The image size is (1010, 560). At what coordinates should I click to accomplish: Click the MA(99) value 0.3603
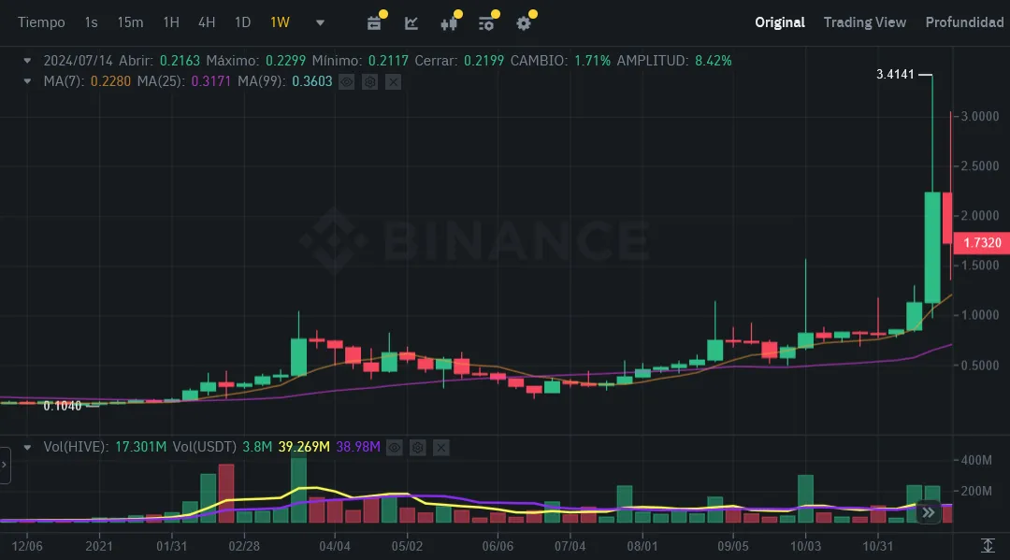click(x=311, y=81)
